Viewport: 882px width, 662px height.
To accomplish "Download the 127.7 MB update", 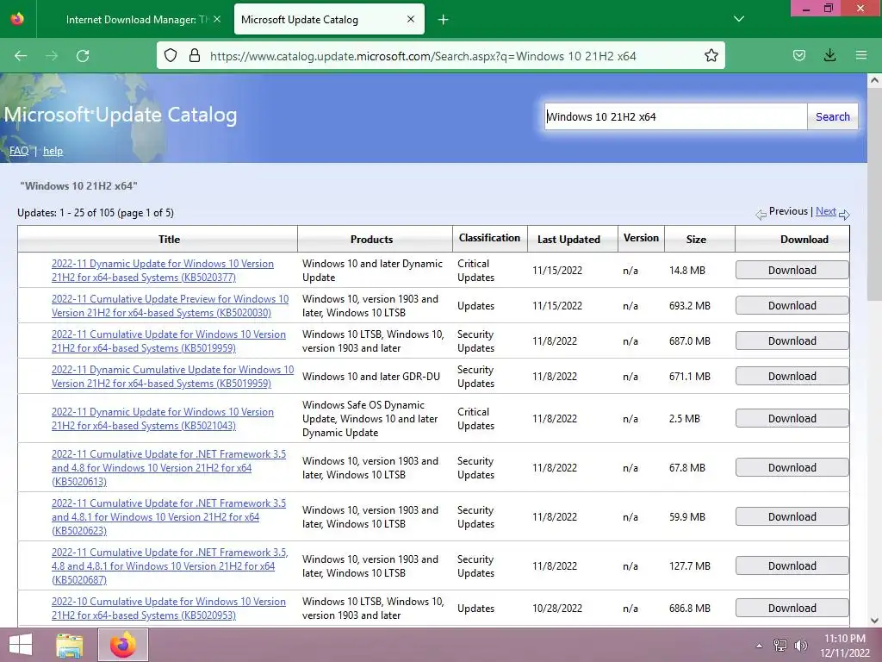I will (792, 565).
